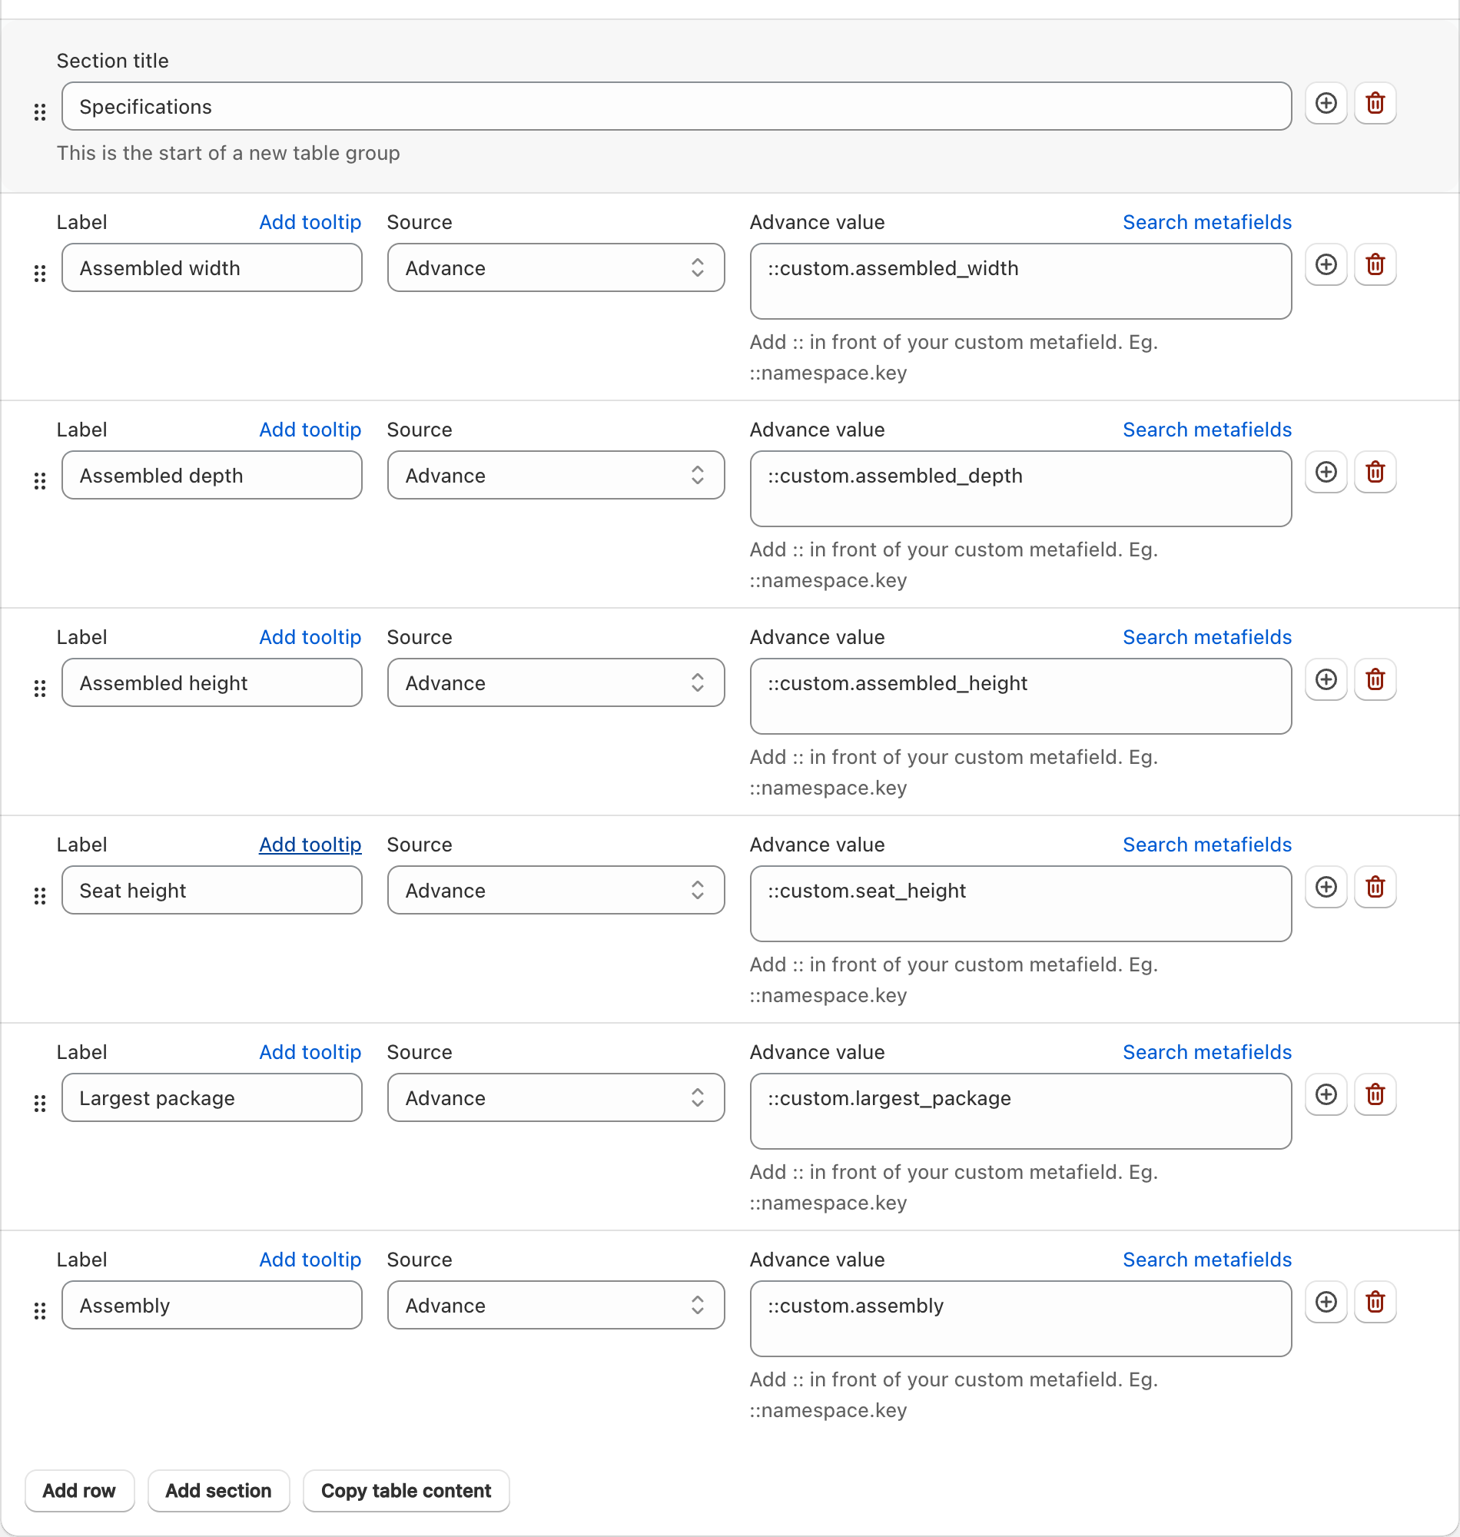1460x1537 pixels.
Task: Grab the drag handle for Assembly row
Action: click(x=40, y=1311)
